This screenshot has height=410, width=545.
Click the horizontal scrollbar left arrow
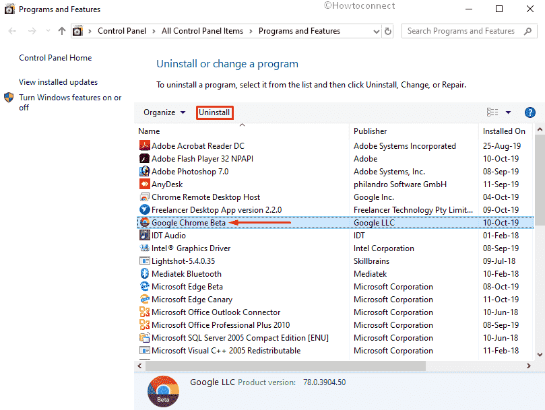click(x=139, y=366)
